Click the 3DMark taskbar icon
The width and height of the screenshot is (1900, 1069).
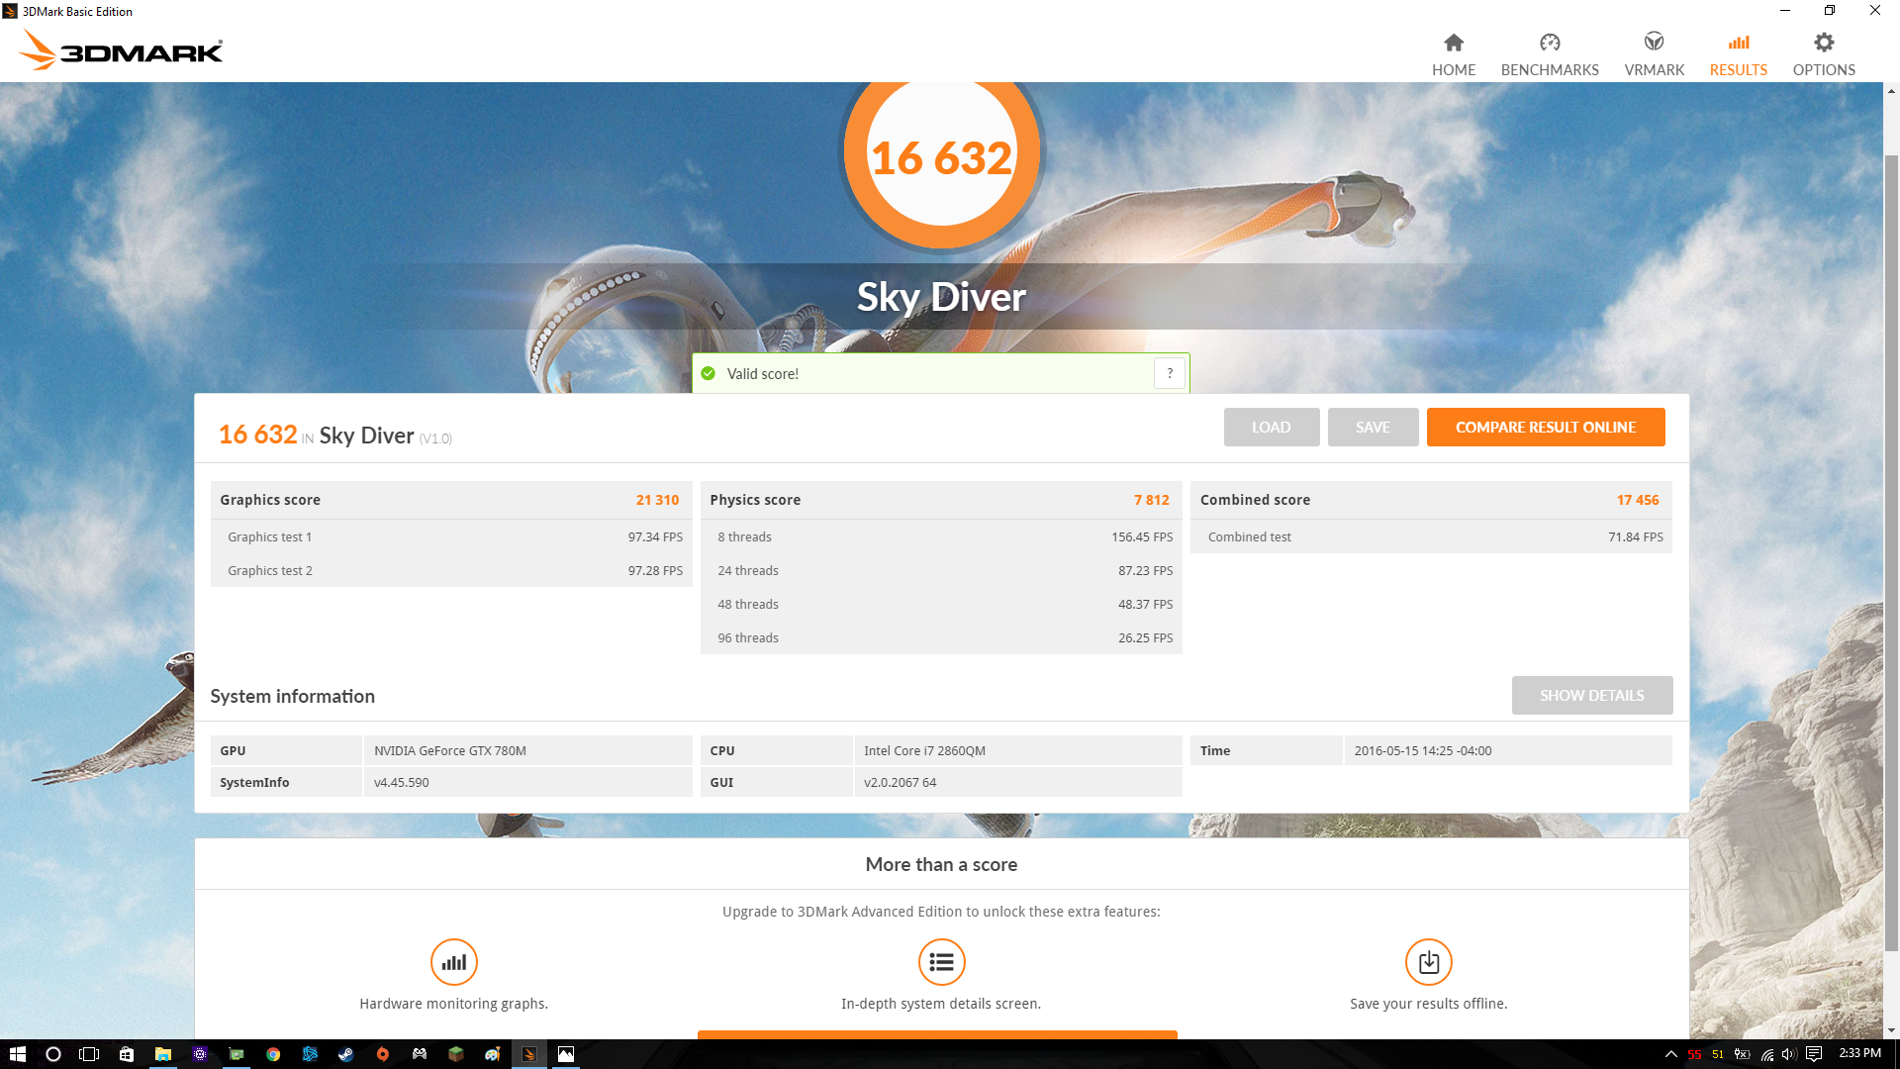528,1054
